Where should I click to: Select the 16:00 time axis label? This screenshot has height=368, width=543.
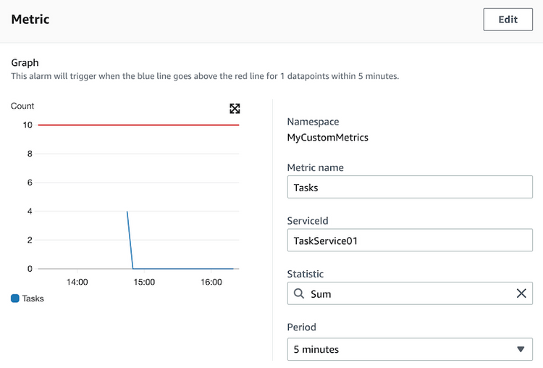pos(211,282)
